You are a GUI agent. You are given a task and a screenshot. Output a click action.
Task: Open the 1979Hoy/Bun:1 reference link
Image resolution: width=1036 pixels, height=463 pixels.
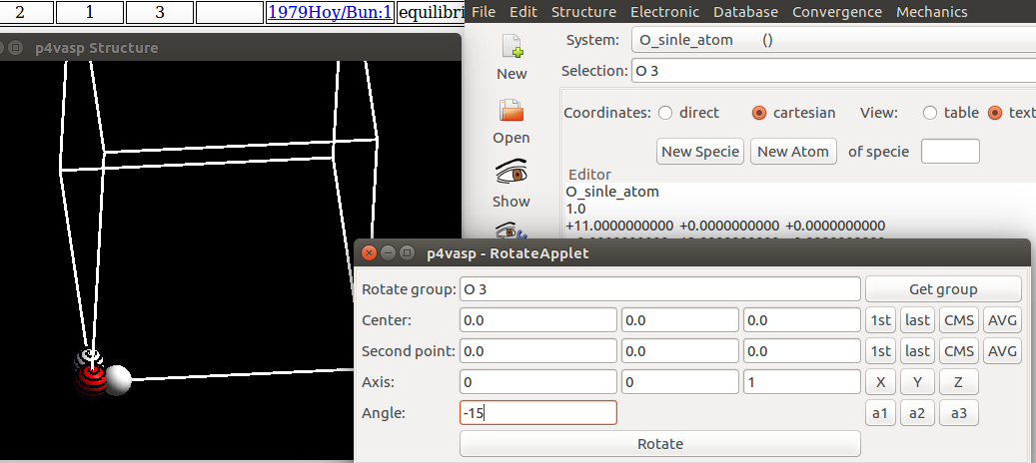coord(330,12)
